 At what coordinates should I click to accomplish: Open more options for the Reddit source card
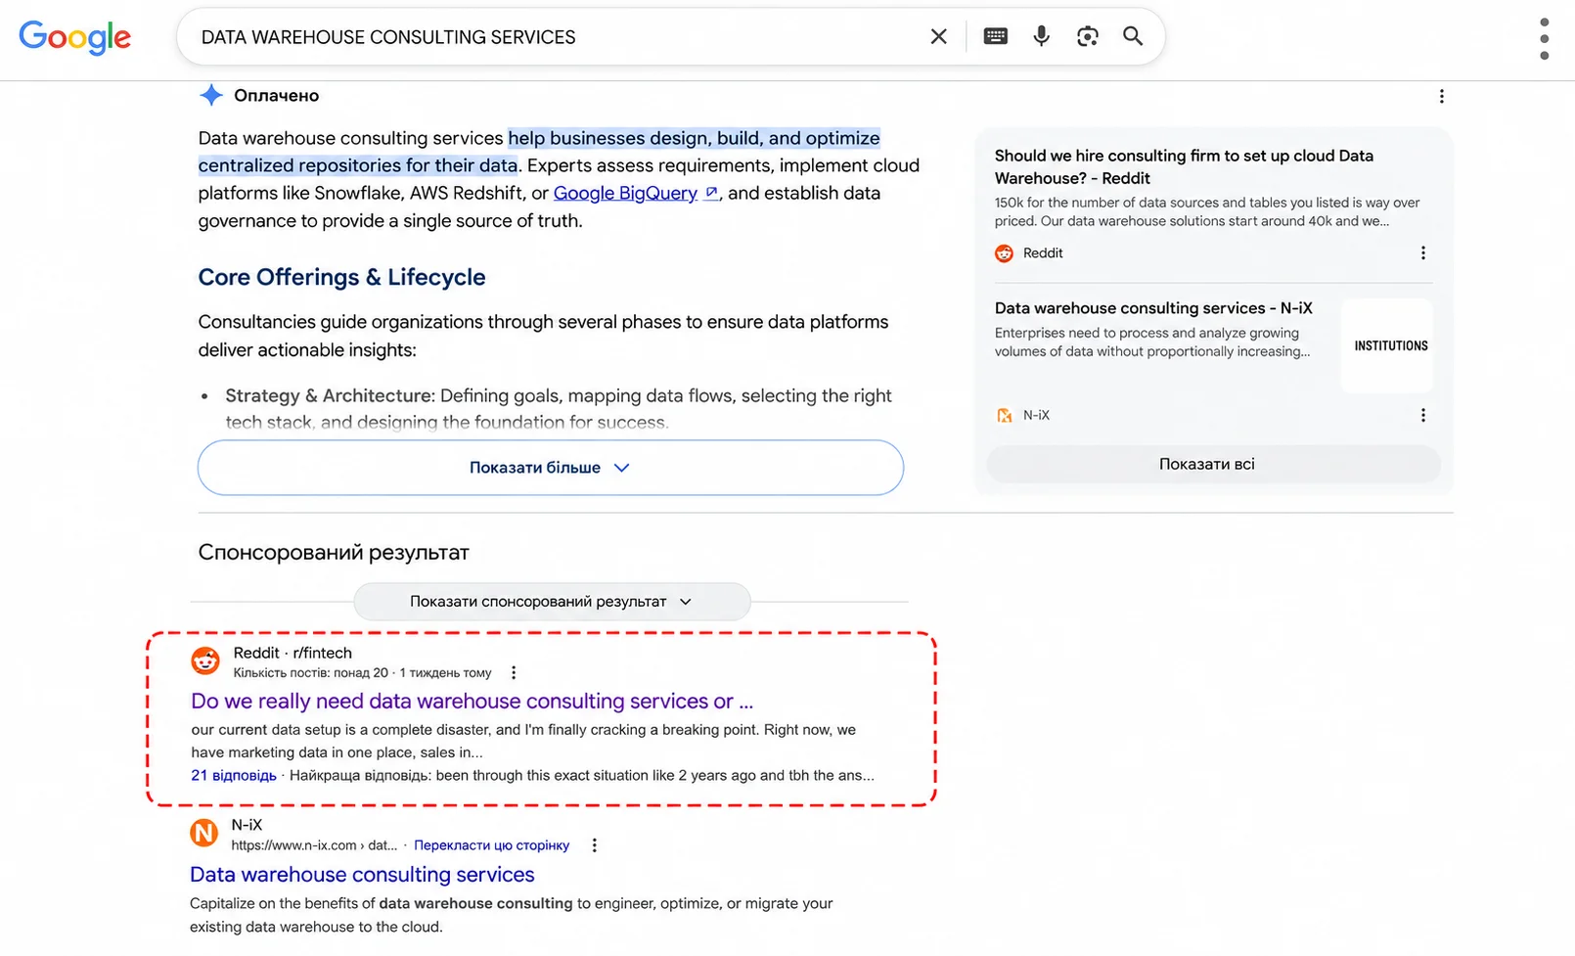(x=1422, y=253)
